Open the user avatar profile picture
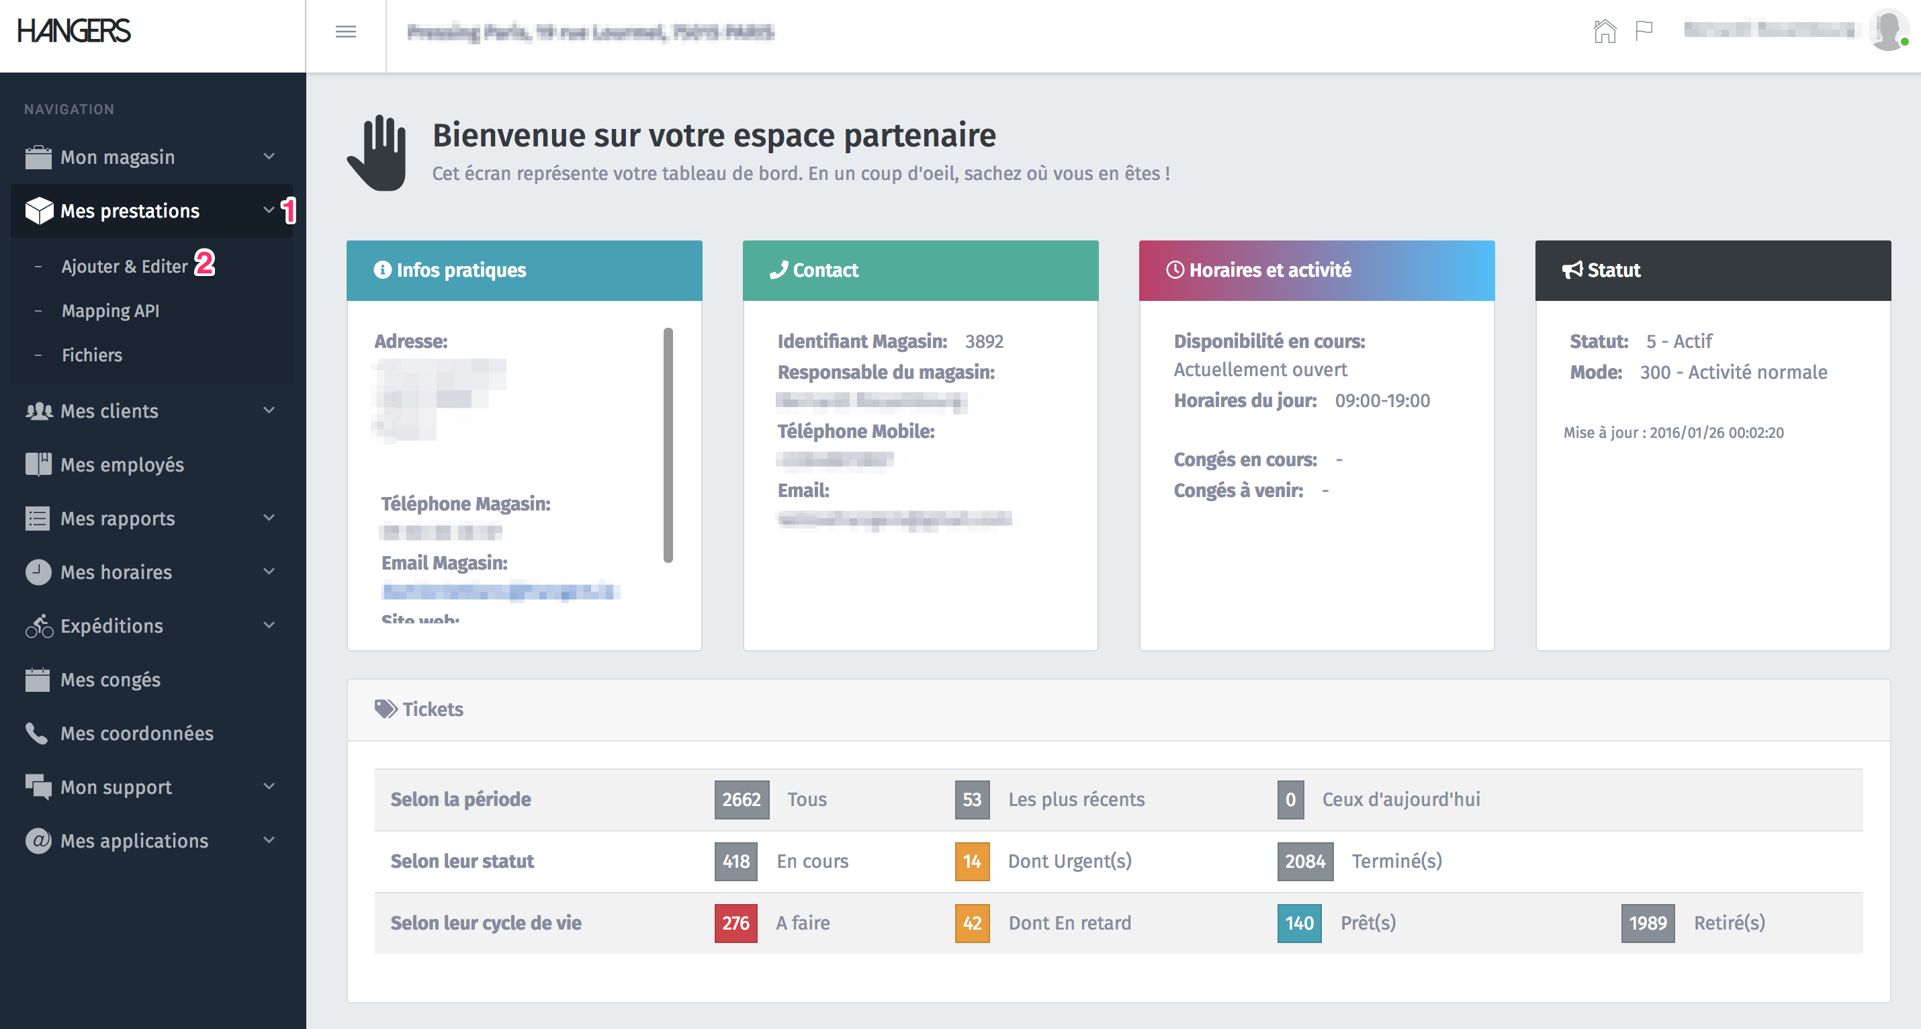Screen dimensions: 1921x1029 coord(1888,30)
